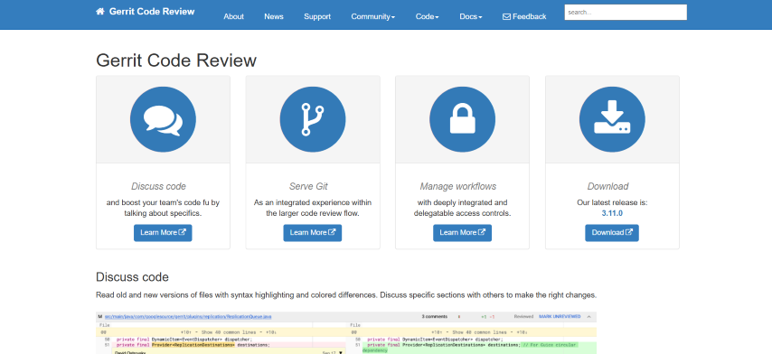Open the News page
This screenshot has width=772, height=354.
pyautogui.click(x=274, y=17)
